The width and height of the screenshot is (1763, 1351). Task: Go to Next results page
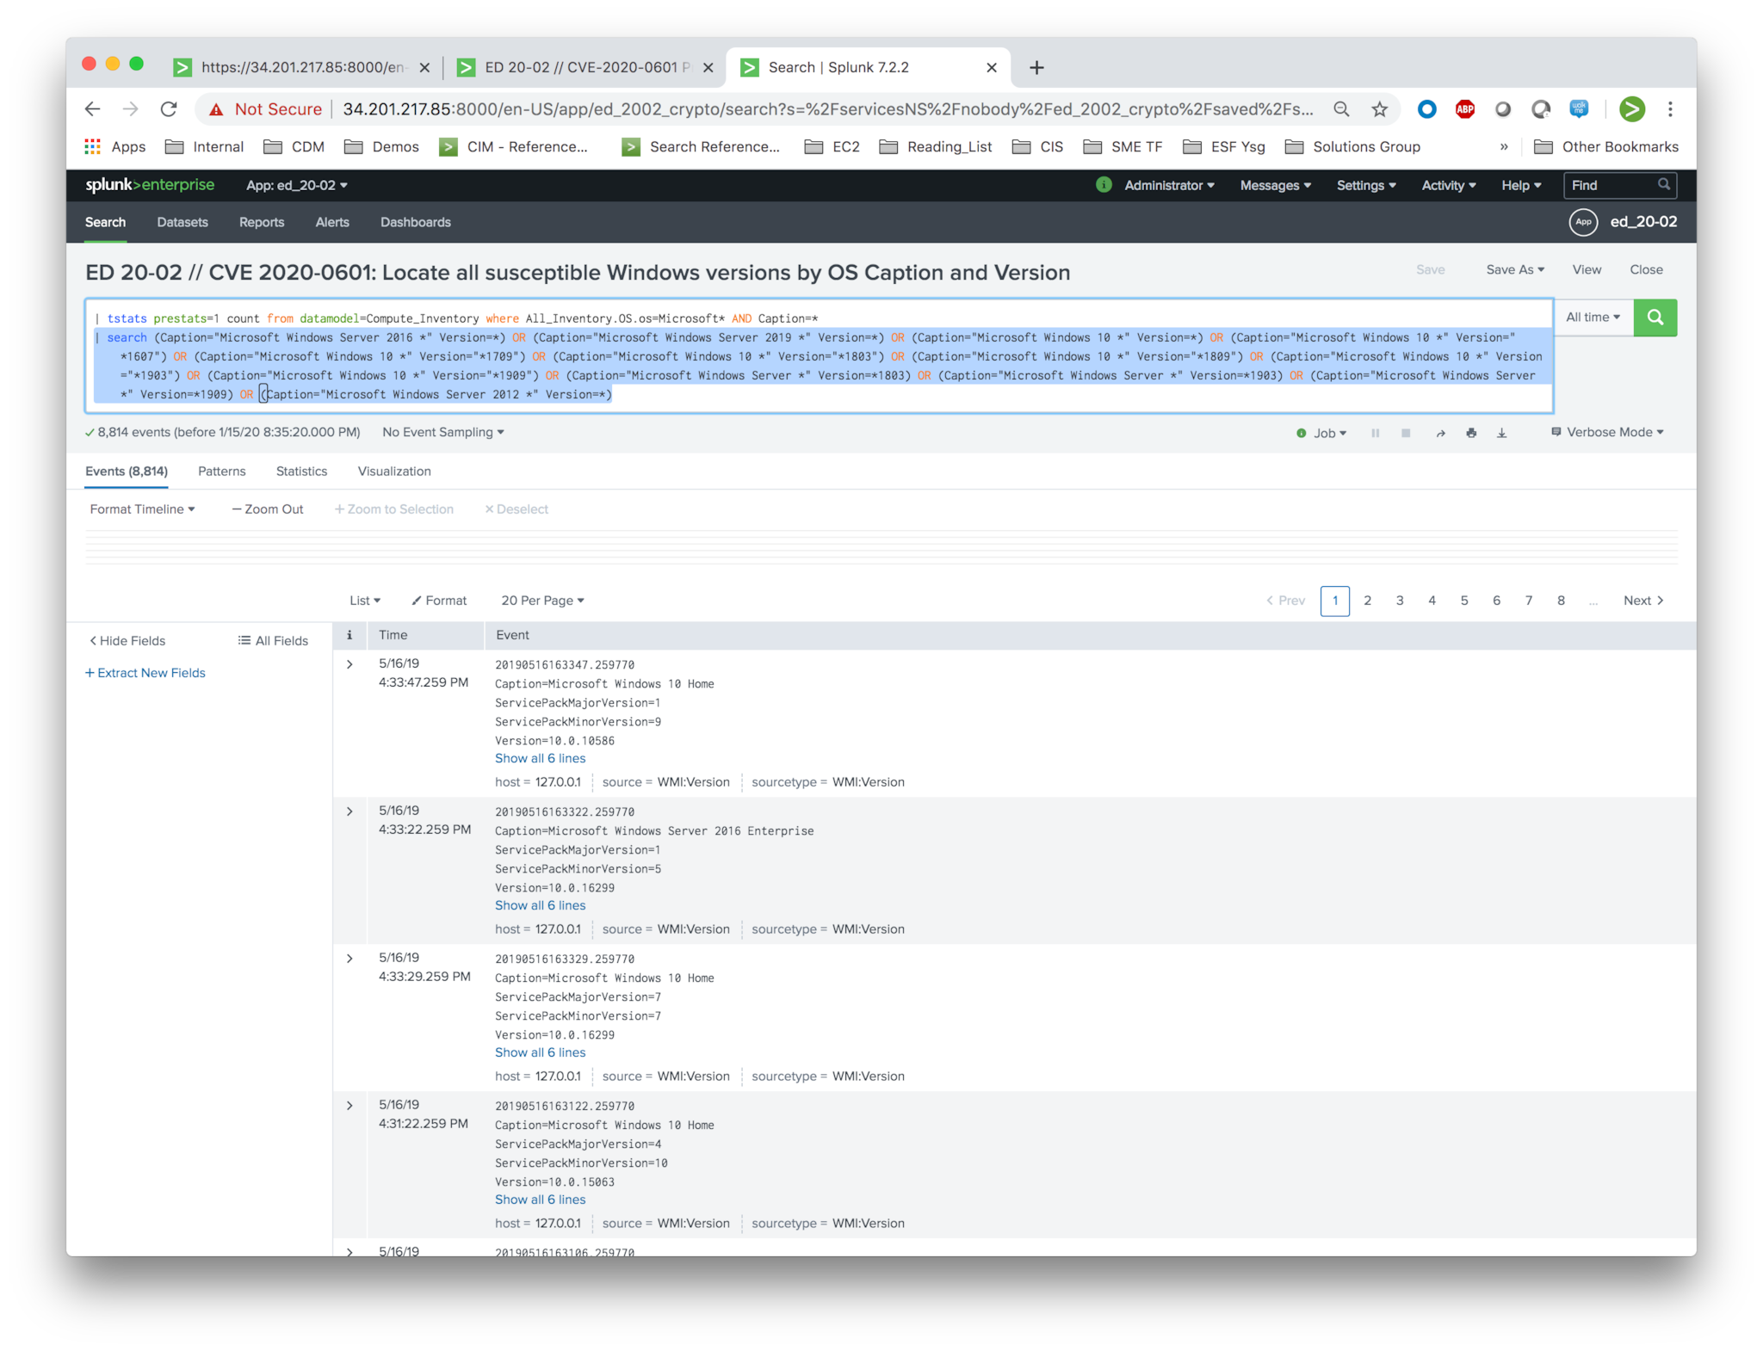pos(1643,601)
